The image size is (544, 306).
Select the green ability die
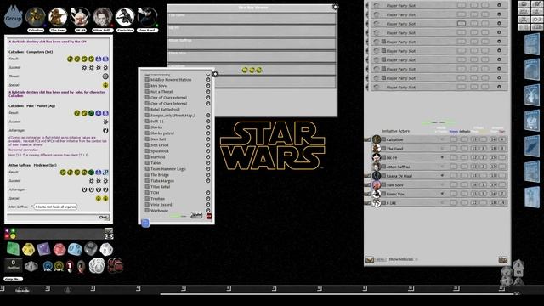[13, 248]
